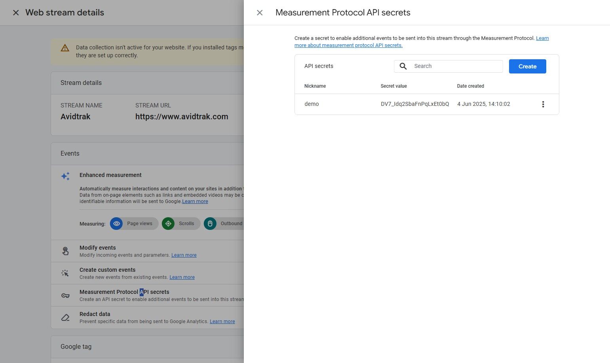Click the search magnifier in API secrets
The height and width of the screenshot is (363, 610).
click(403, 66)
